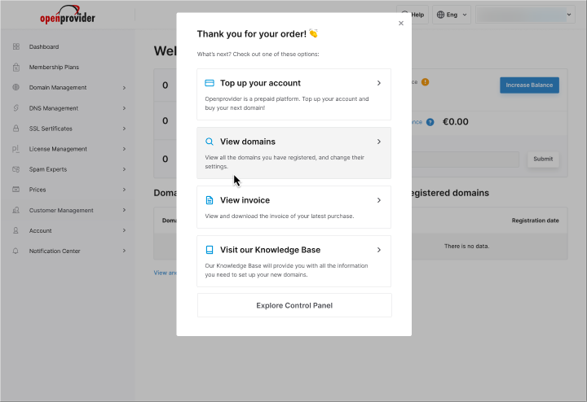
Task: Click the DNS Management icon
Action: pyautogui.click(x=15, y=108)
